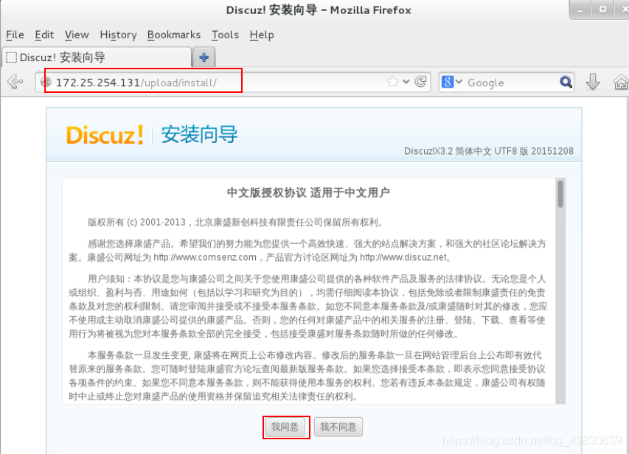Go to the Home page icon
This screenshot has height=454, width=629.
[621, 83]
